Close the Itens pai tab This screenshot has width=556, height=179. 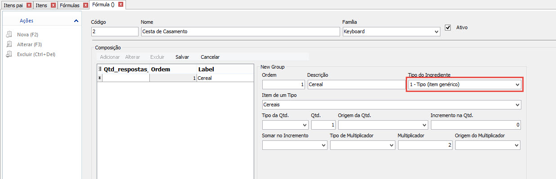click(x=29, y=5)
